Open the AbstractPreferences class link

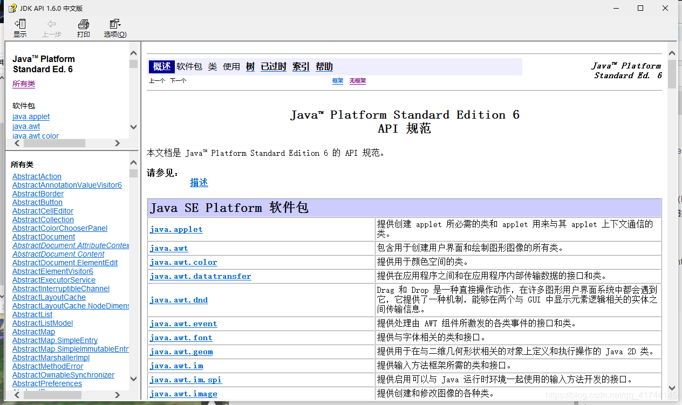[47, 383]
